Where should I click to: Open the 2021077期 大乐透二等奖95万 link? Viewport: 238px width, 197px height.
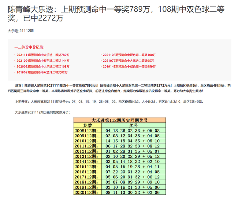tap(128, 61)
